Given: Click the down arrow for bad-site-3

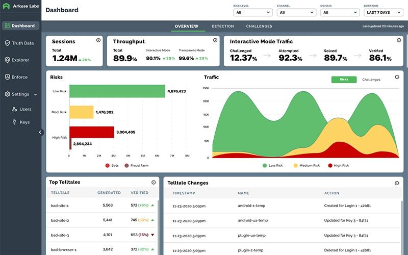Looking at the screenshot, I should 152,235.
